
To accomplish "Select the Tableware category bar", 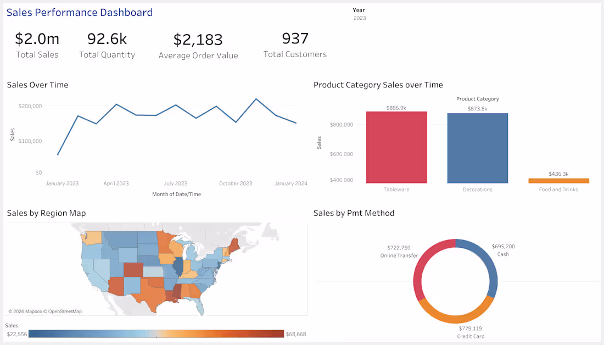I will pos(396,147).
